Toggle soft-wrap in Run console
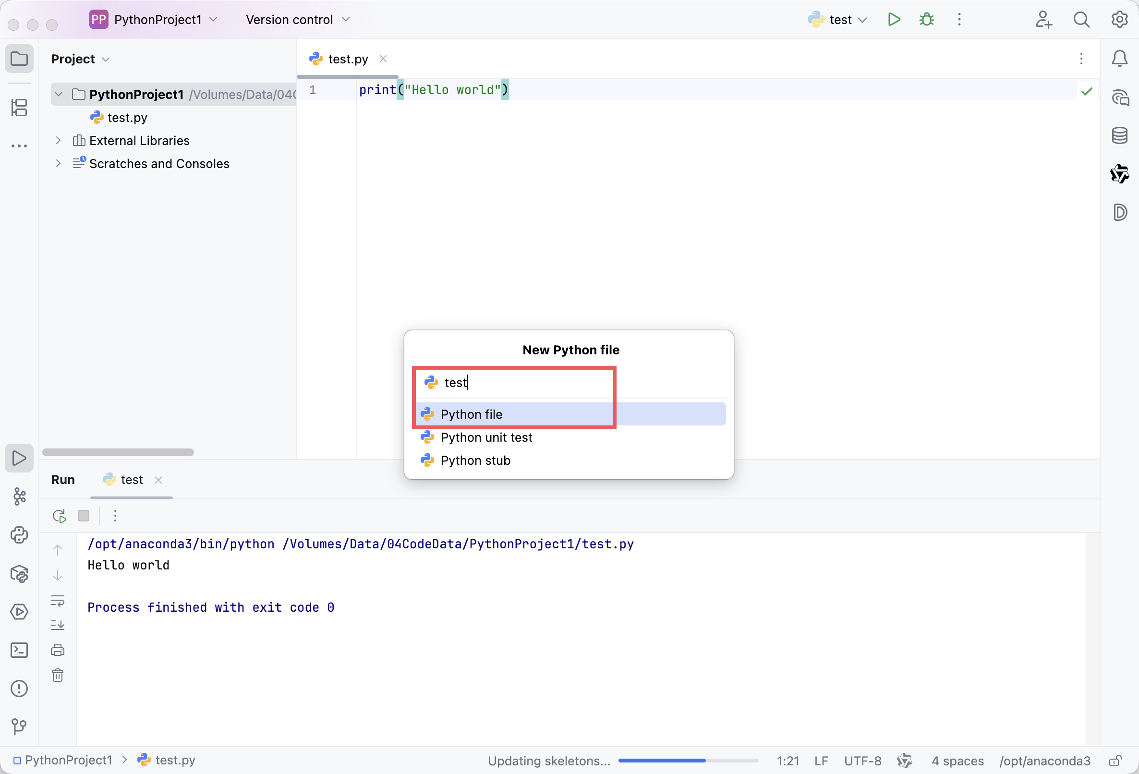The width and height of the screenshot is (1139, 774). pyautogui.click(x=58, y=601)
